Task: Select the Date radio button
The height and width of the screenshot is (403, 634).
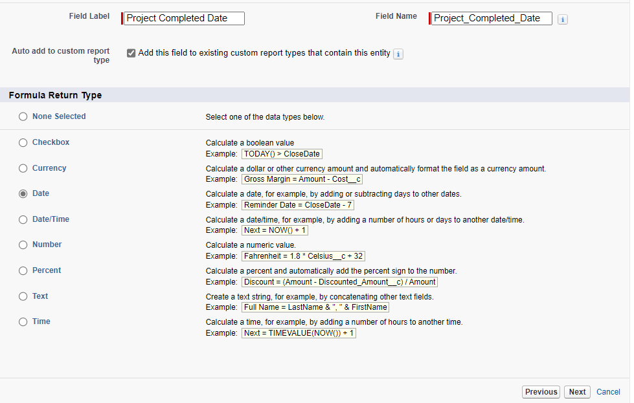Action: click(x=23, y=194)
